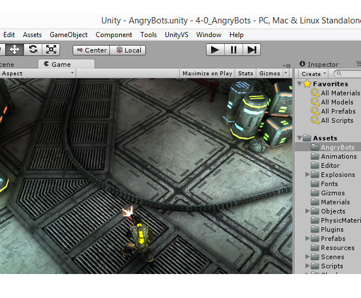Open the Tools menu
This screenshot has height=298, width=361.
149,35
